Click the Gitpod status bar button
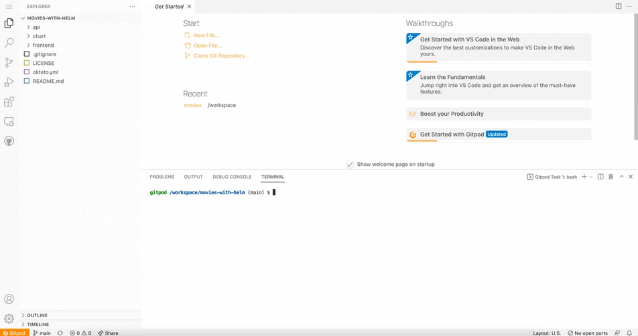This screenshot has width=638, height=336. click(14, 333)
